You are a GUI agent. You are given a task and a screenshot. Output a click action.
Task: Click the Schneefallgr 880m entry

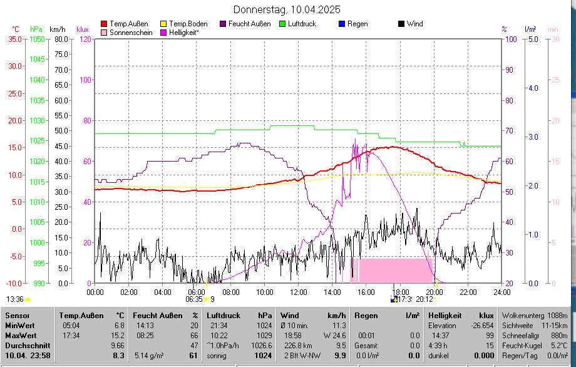tap(535, 336)
